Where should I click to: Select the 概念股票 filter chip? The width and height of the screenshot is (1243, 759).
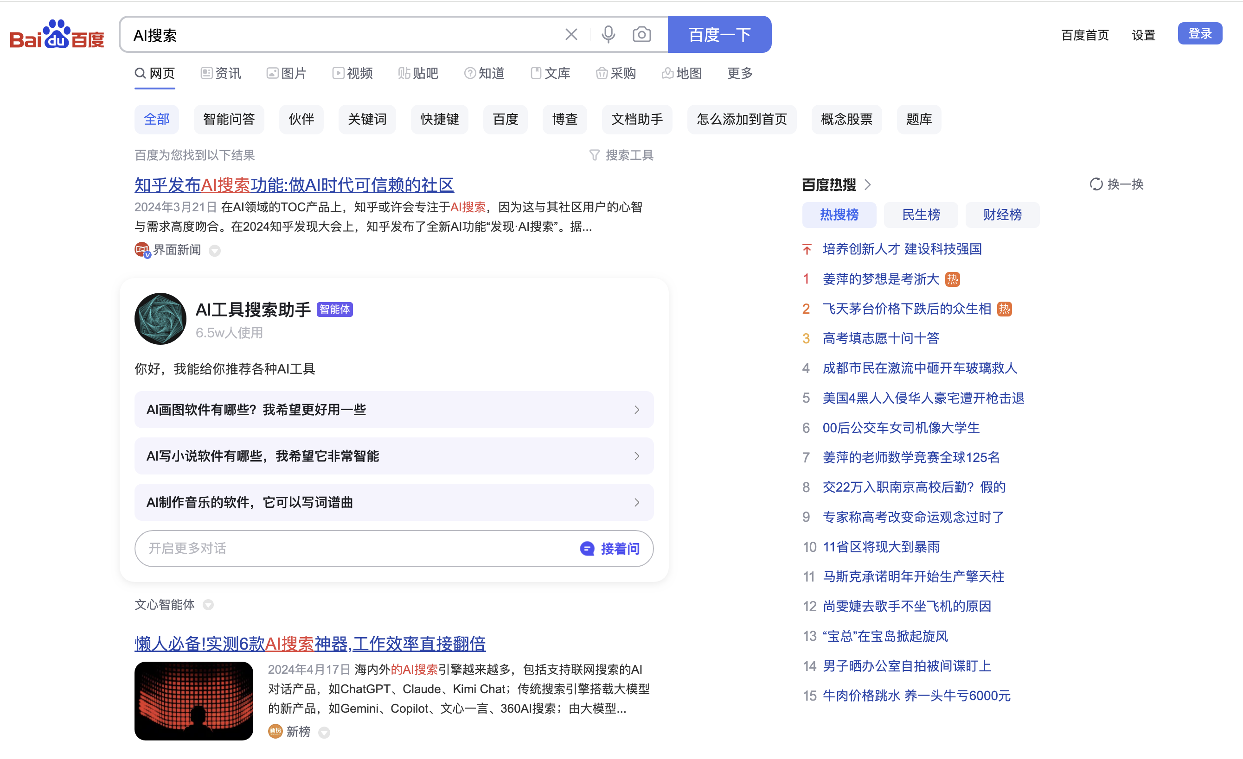coord(846,120)
